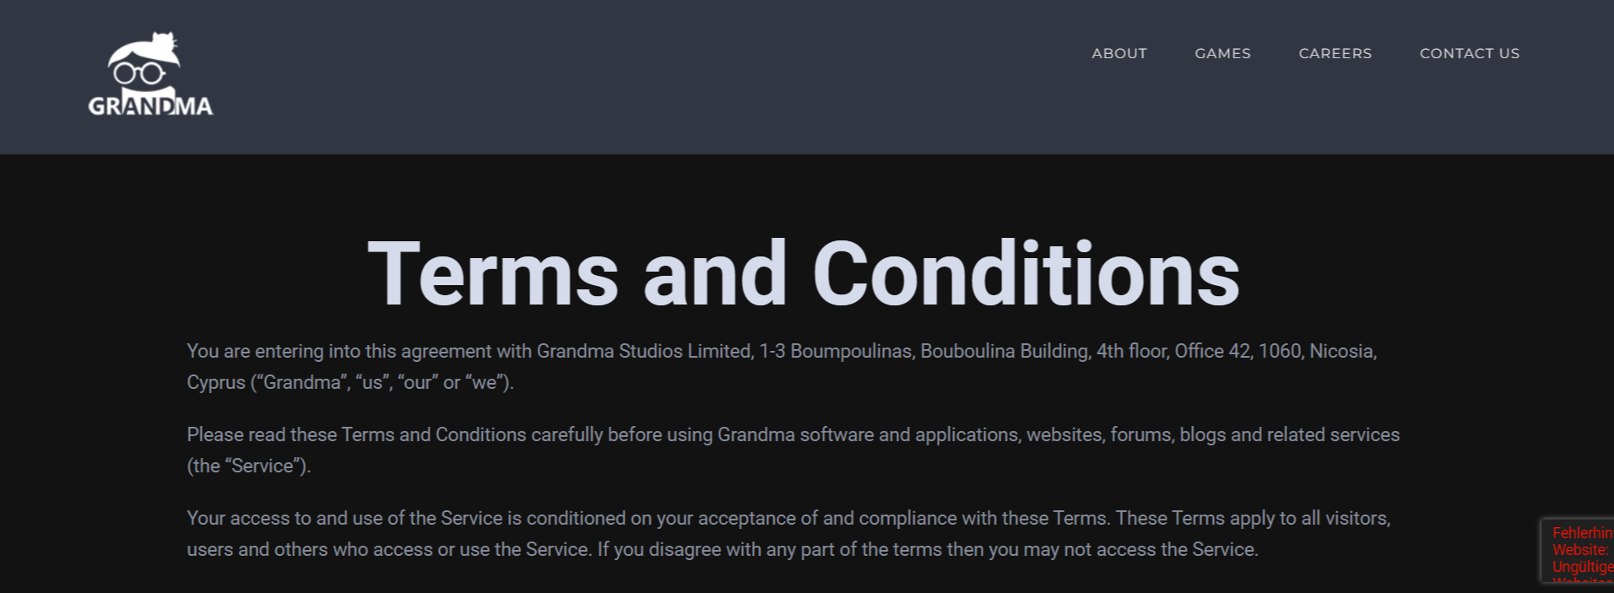
Task: Click the line starting users and others
Action: (723, 549)
